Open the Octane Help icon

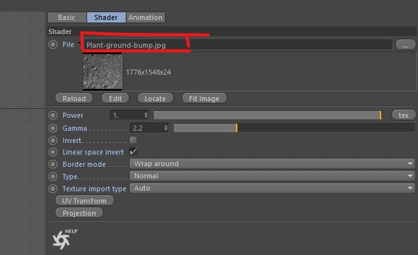click(x=65, y=239)
